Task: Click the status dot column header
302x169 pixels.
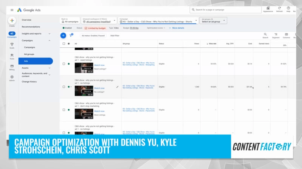Action: click(69, 44)
